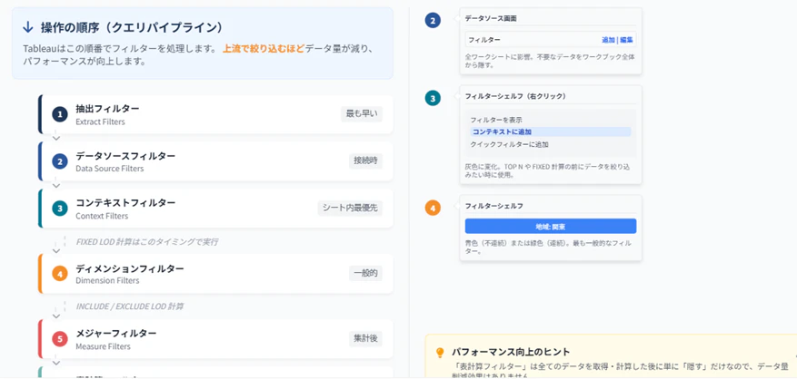
Task: Click the orange number 4 badge beside the 地域: 関東 panel
Action: click(x=433, y=208)
